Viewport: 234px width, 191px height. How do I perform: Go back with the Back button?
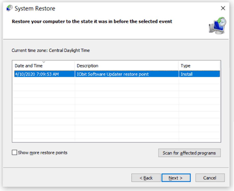point(146,178)
